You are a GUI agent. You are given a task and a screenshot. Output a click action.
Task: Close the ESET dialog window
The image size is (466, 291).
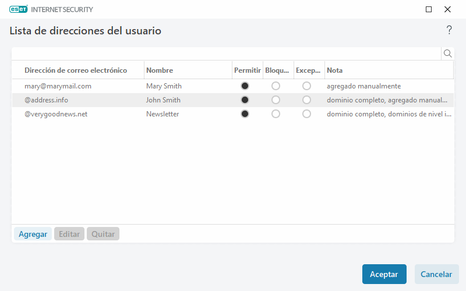pos(447,9)
